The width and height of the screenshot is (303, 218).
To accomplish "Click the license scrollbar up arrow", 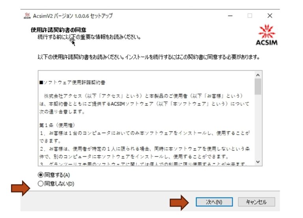I will pos(258,74).
